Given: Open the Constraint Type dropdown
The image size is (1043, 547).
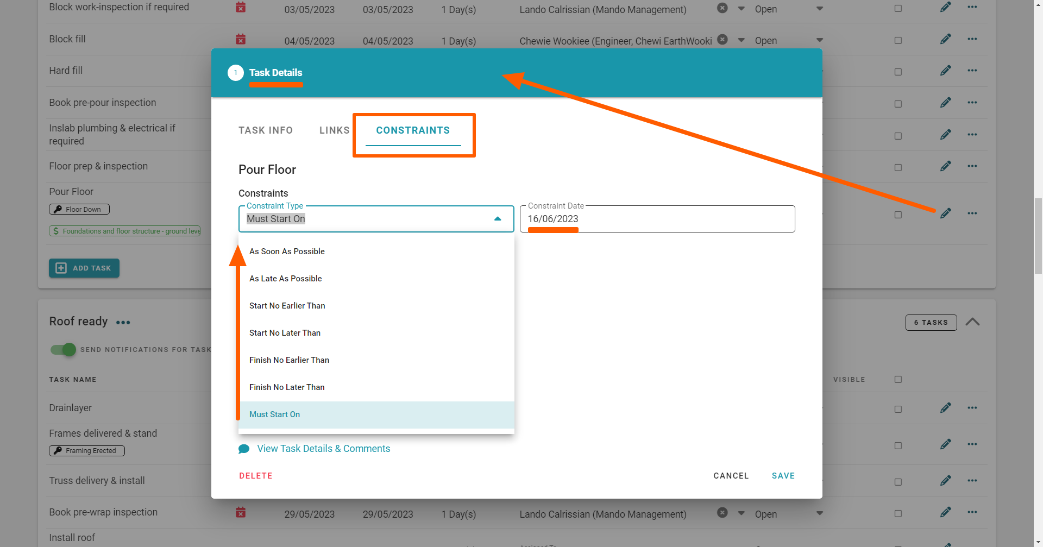Looking at the screenshot, I should point(376,219).
